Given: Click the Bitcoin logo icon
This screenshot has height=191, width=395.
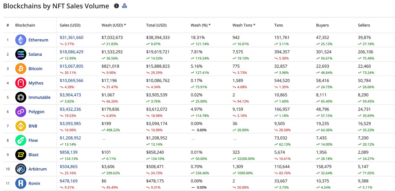Looking at the screenshot, I should coord(21,69).
